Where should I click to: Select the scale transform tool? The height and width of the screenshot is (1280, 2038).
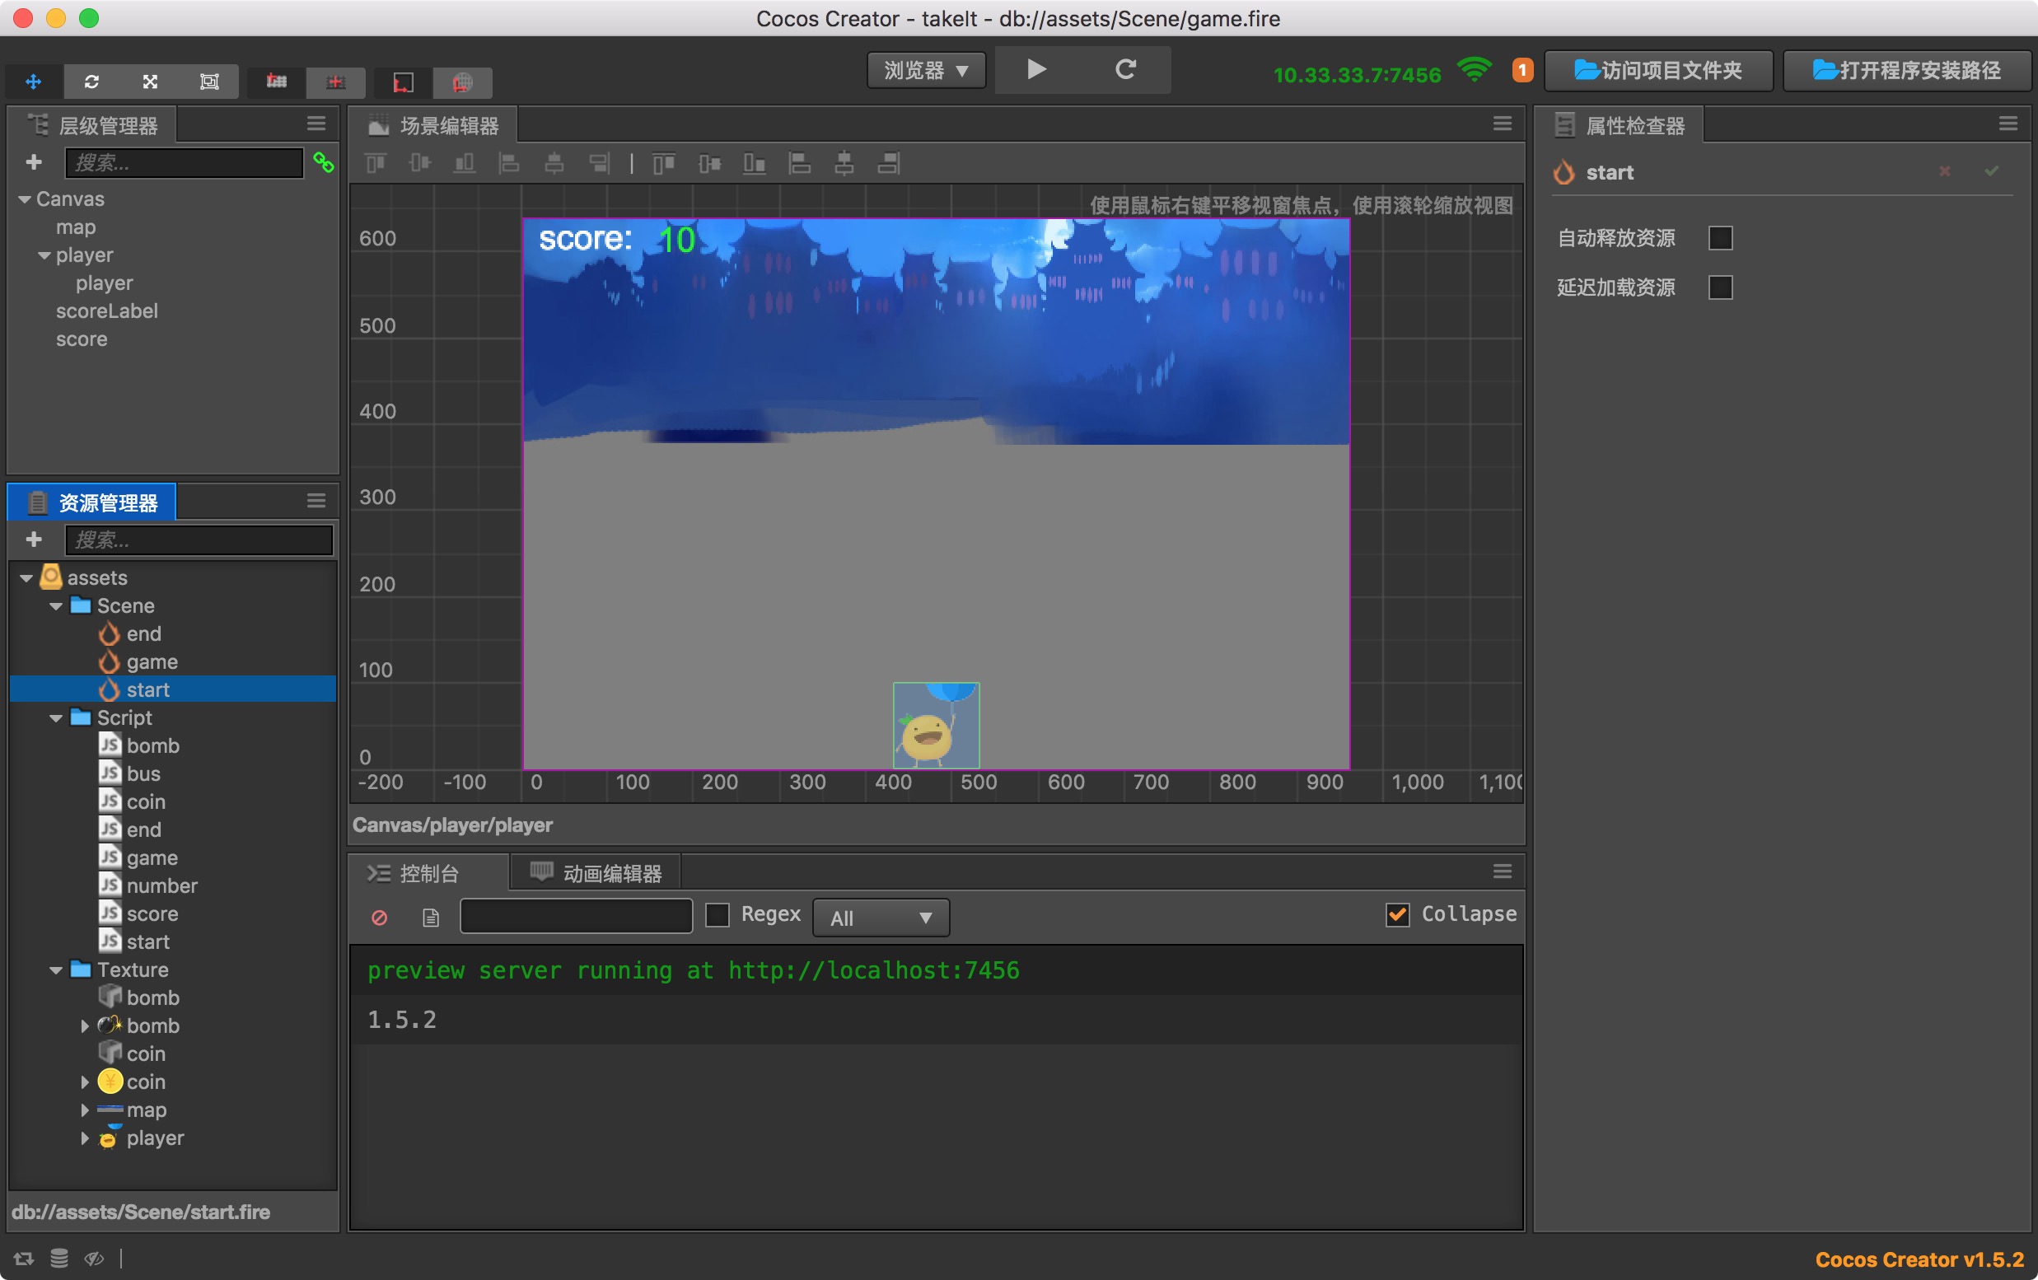point(150,82)
